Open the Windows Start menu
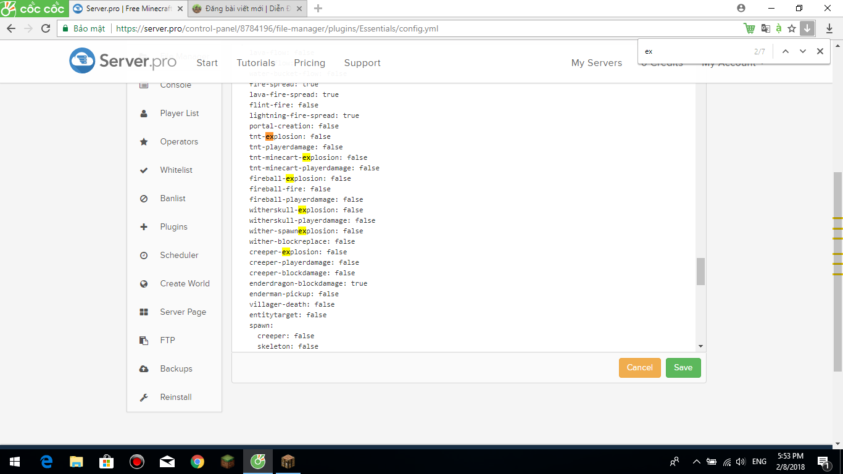 (x=15, y=462)
